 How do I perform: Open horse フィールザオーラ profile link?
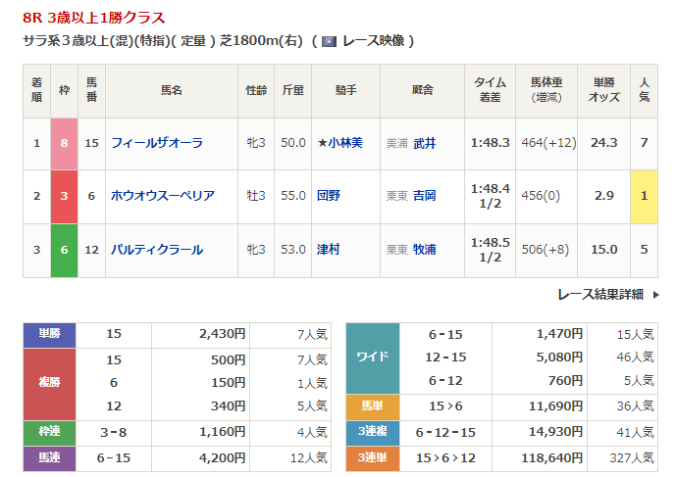pos(157,143)
